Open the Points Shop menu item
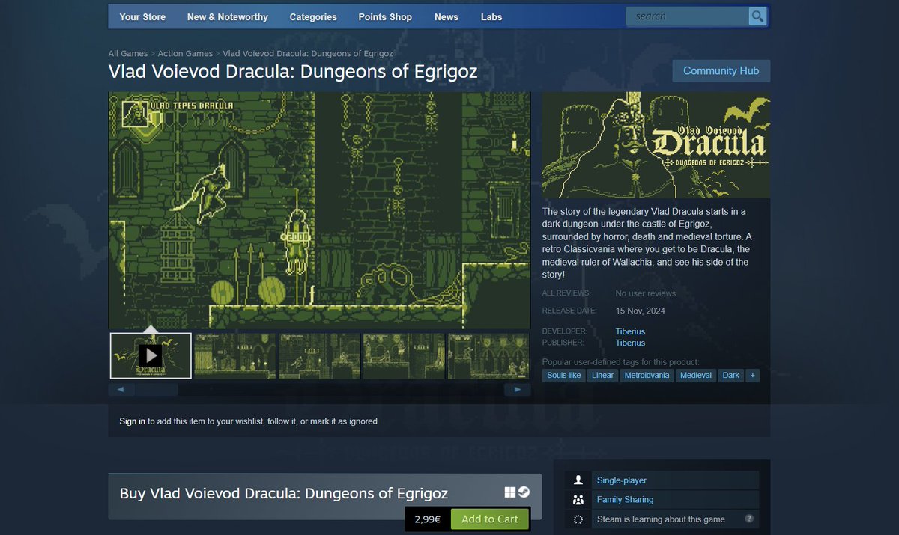 (x=384, y=16)
